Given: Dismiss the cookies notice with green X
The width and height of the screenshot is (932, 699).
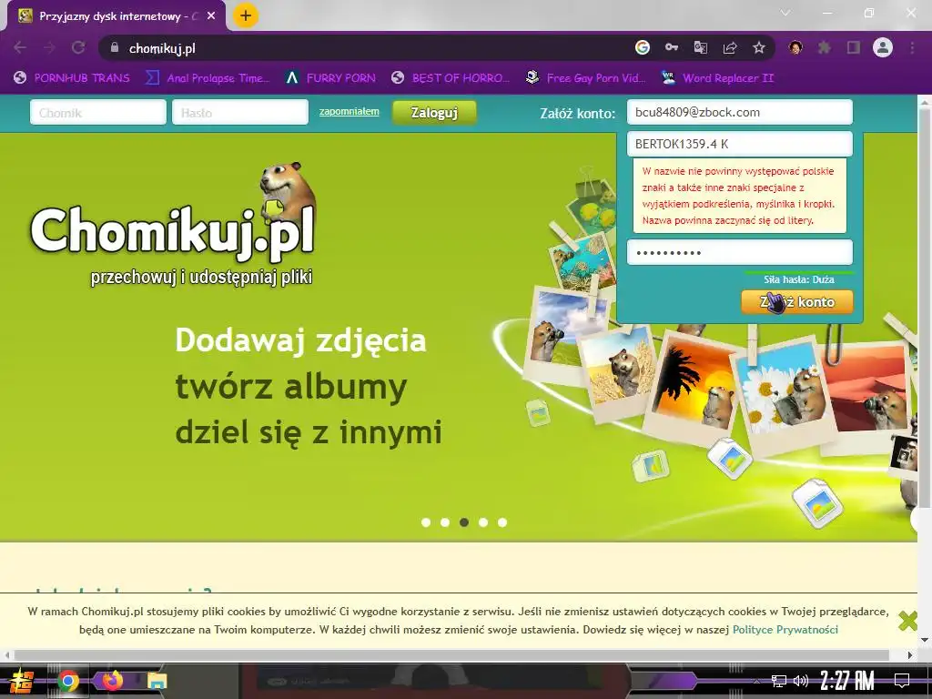Looking at the screenshot, I should pos(907,621).
